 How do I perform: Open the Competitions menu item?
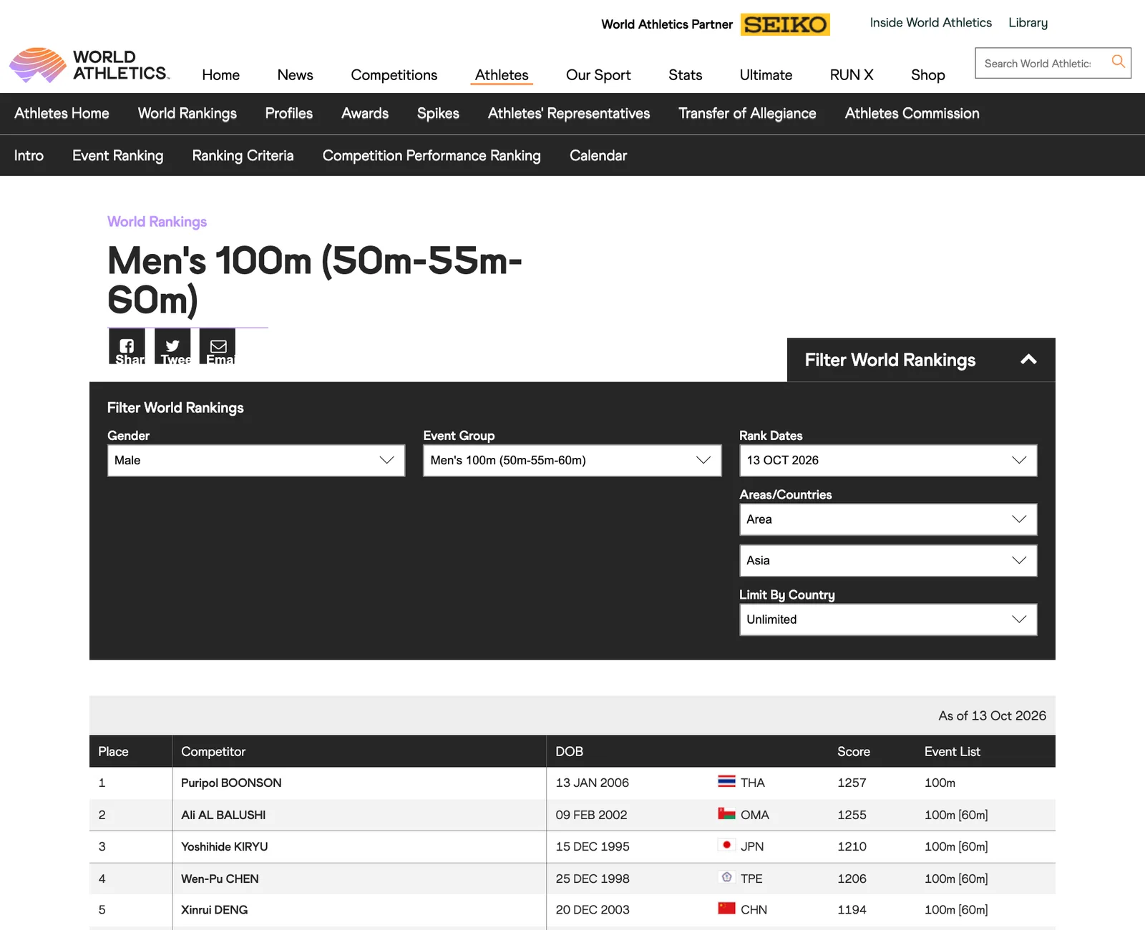(x=394, y=75)
